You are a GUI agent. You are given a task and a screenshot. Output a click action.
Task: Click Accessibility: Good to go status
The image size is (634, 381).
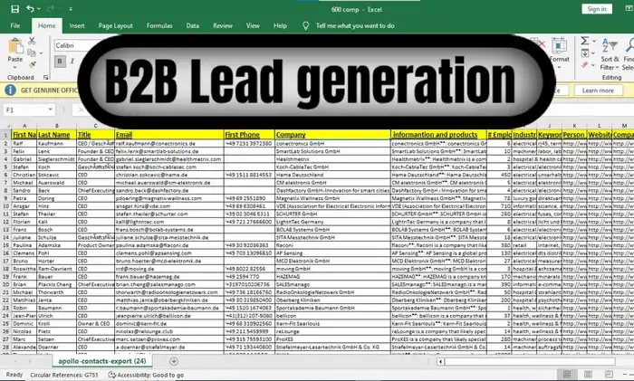coord(146,375)
